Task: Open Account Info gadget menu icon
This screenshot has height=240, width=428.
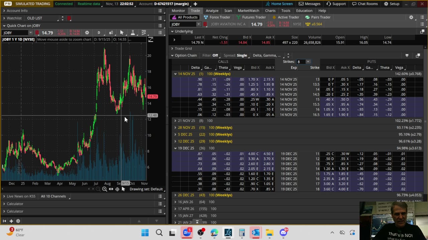Action: point(160,11)
